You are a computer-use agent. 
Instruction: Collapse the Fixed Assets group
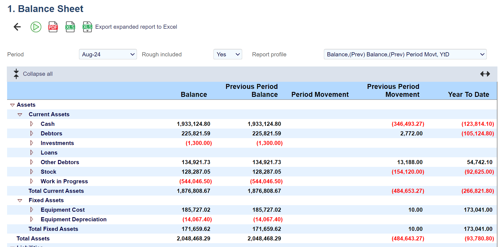pos(20,200)
